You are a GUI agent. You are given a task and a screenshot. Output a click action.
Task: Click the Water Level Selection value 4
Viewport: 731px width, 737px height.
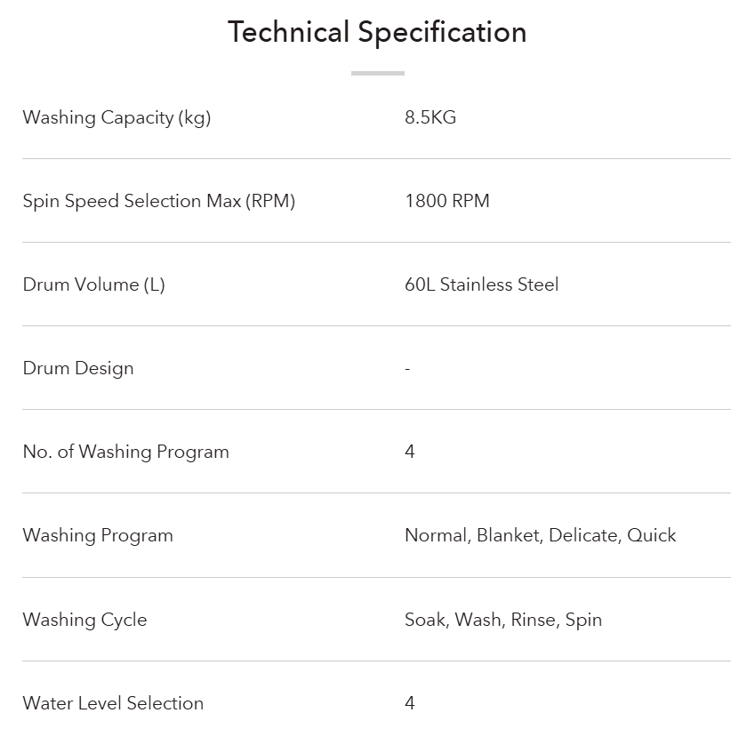[x=409, y=703]
